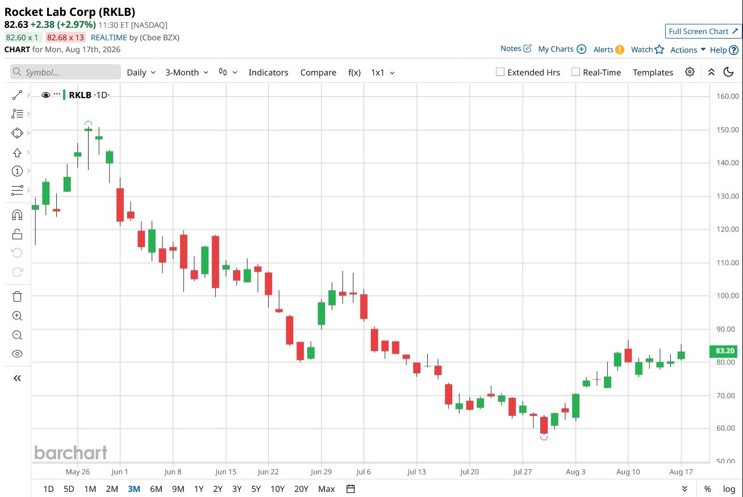Viewport: 743px width, 497px height.
Task: Click the undo arrow icon
Action: pyautogui.click(x=17, y=253)
